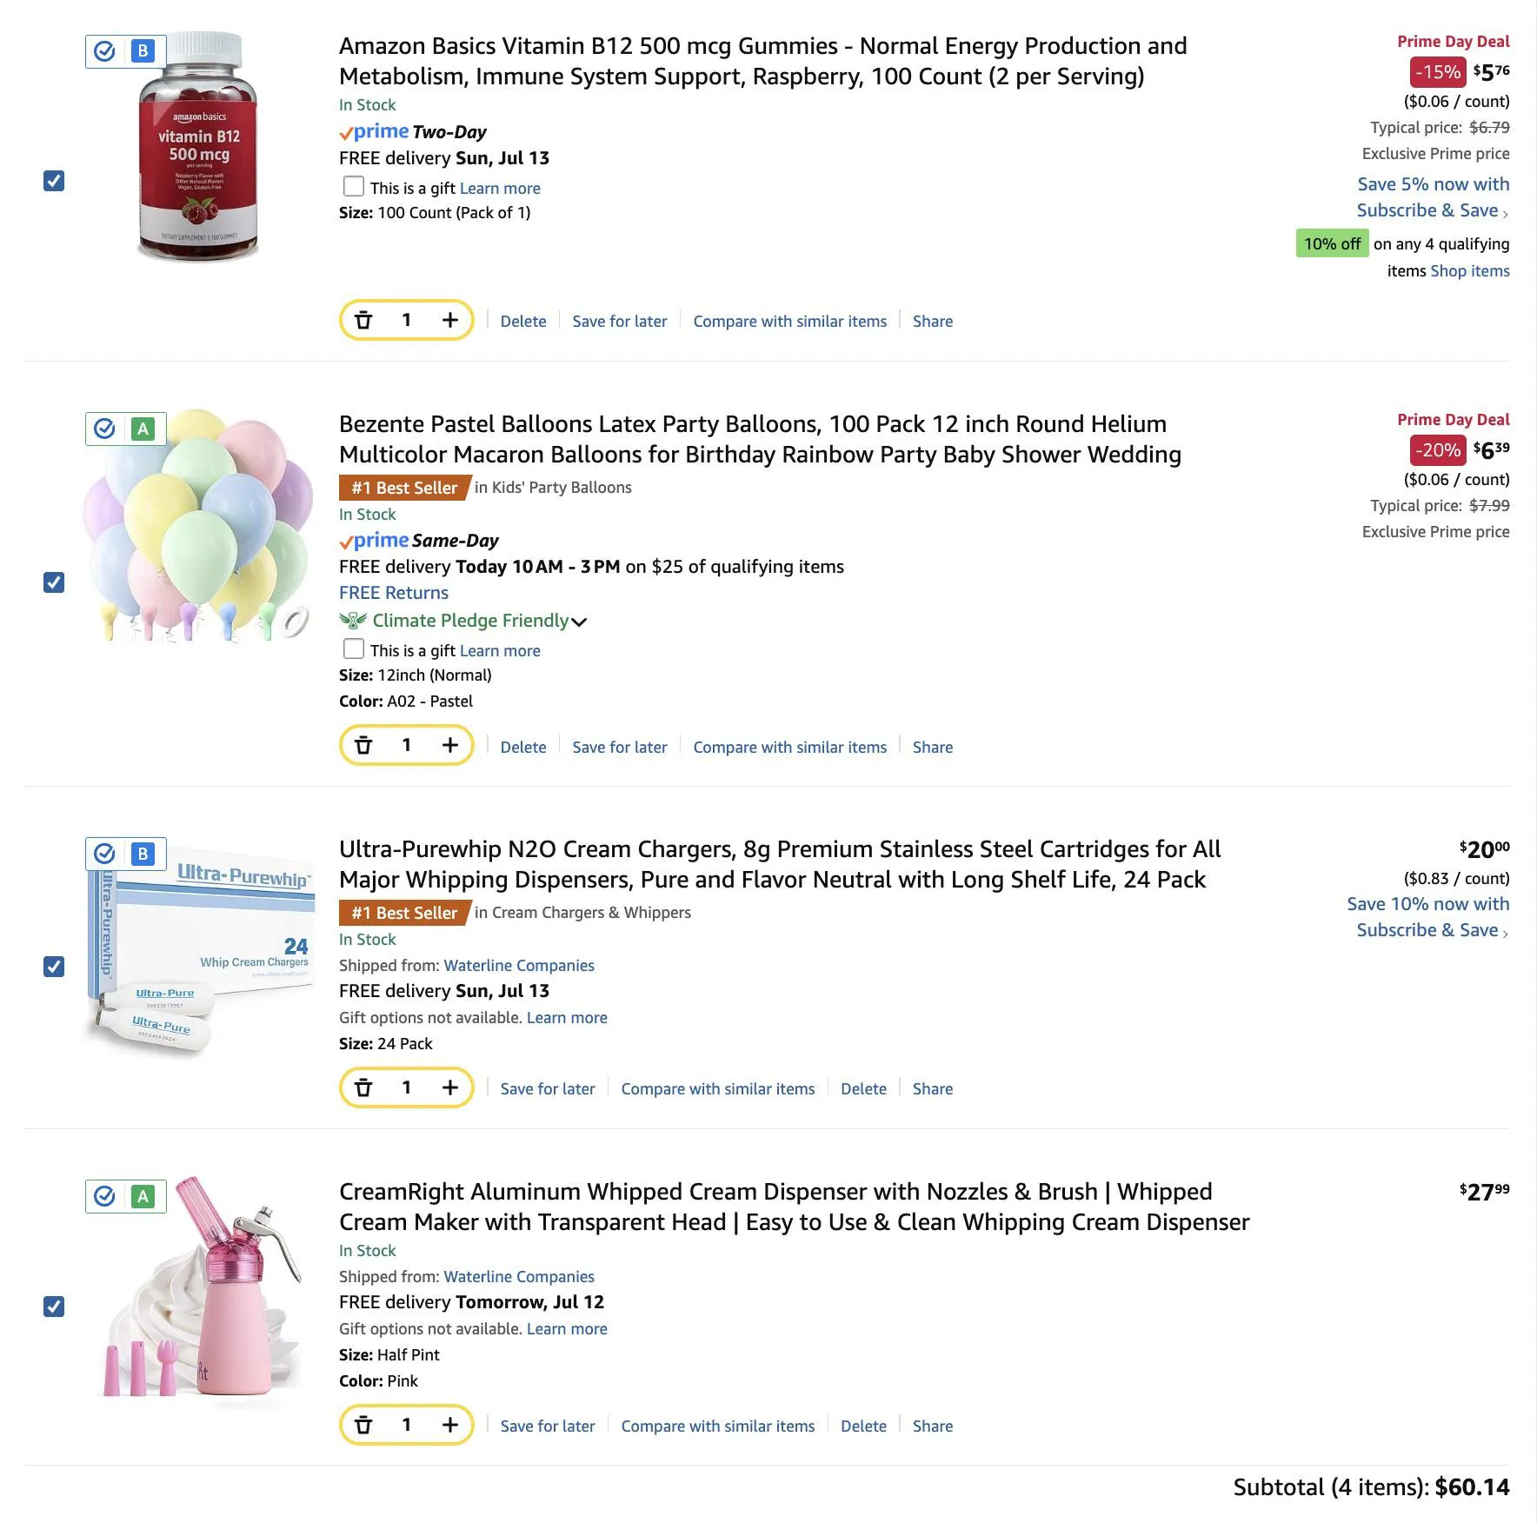Viewport: 1537px width, 1523px height.
Task: Click plus icon for Bezente balloons quantity
Action: 449,745
